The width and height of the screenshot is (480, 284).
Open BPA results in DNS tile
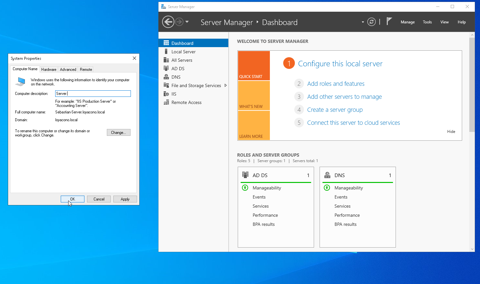pos(346,224)
